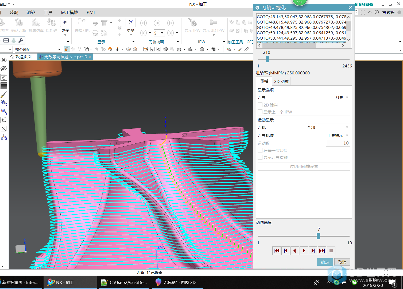Click the Confirm Toolpath (确认刀轨) icon

(x=18, y=23)
